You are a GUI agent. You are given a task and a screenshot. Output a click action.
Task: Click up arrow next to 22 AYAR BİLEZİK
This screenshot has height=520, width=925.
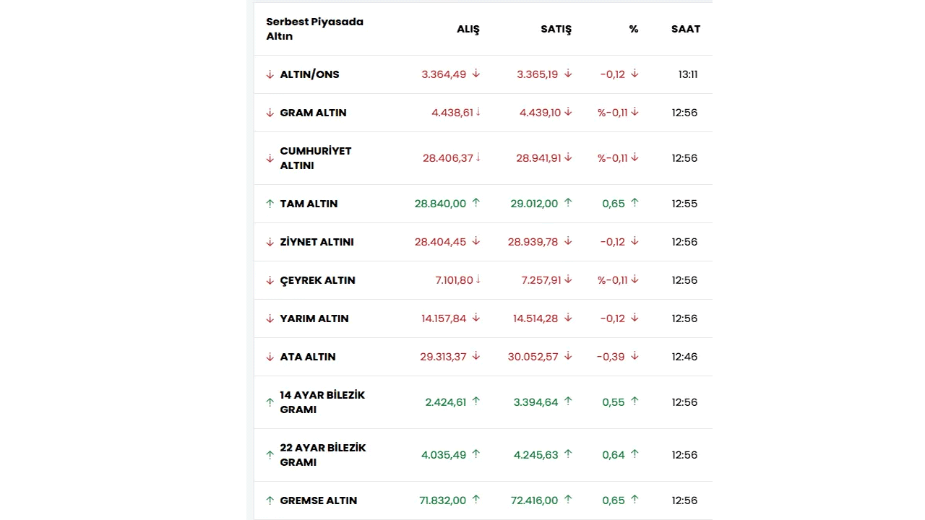coord(270,455)
